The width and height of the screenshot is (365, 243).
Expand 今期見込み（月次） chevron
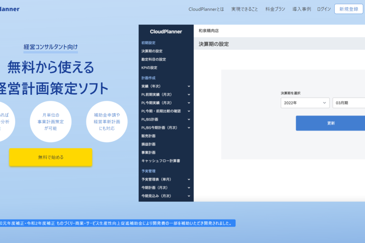click(x=189, y=196)
